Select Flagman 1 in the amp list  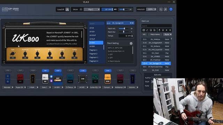96,50
